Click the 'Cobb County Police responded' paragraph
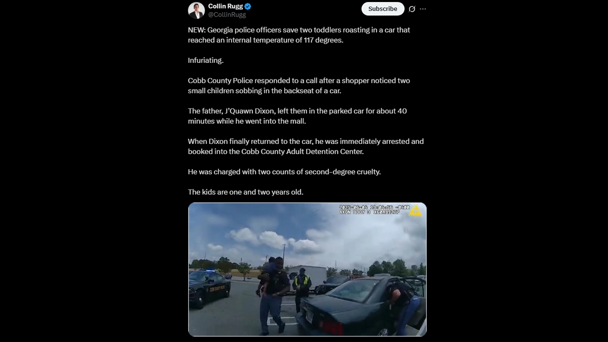This screenshot has width=608, height=342. pos(299,86)
